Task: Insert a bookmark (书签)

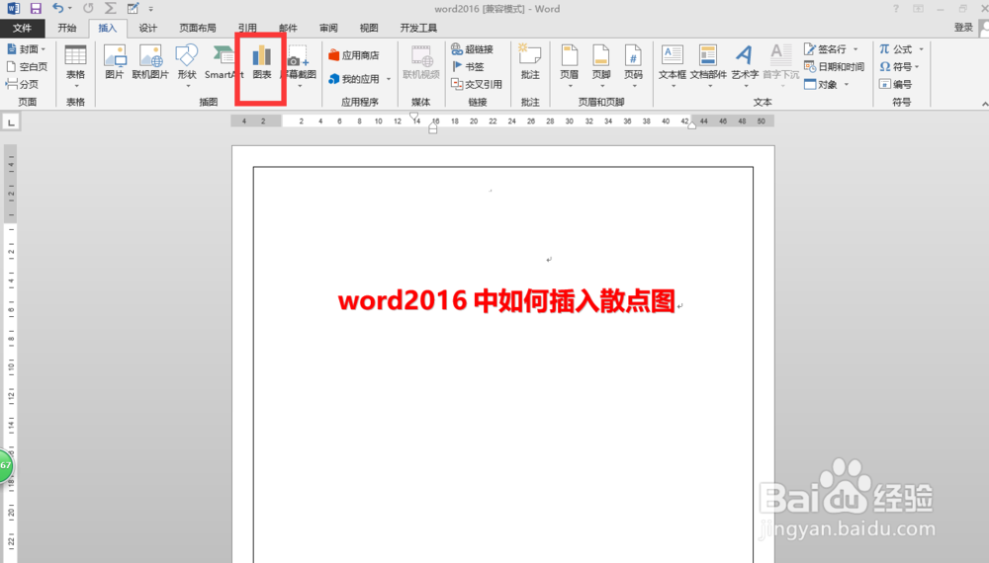Action: (468, 67)
